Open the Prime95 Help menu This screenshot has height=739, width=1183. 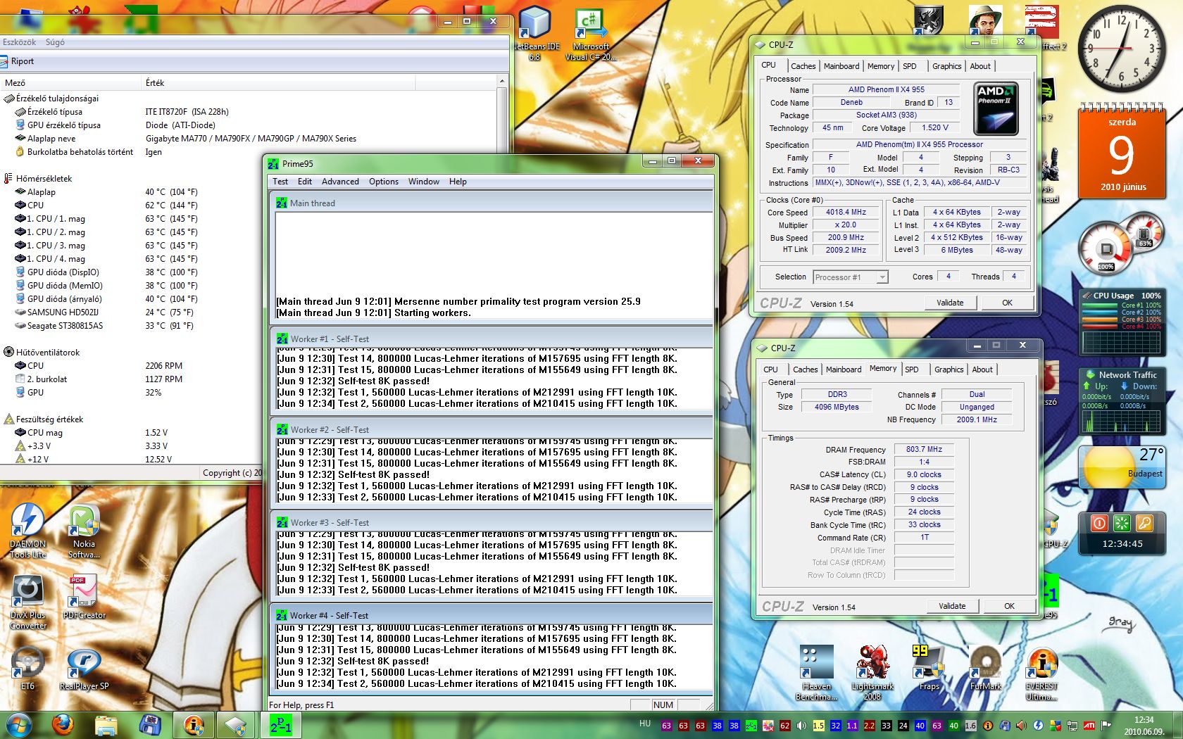[x=458, y=182]
